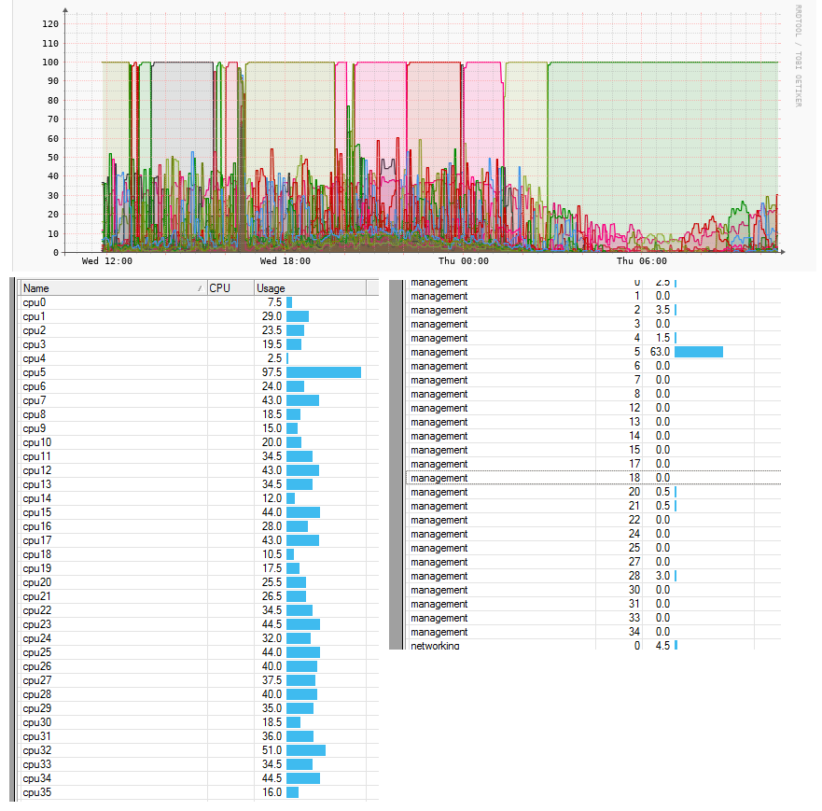Click the 51.0 usage value for cpu32
The width and height of the screenshot is (822, 811).
click(x=272, y=750)
